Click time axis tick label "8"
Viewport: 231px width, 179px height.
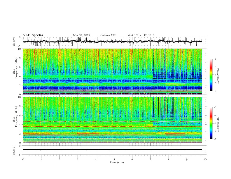click(169, 159)
